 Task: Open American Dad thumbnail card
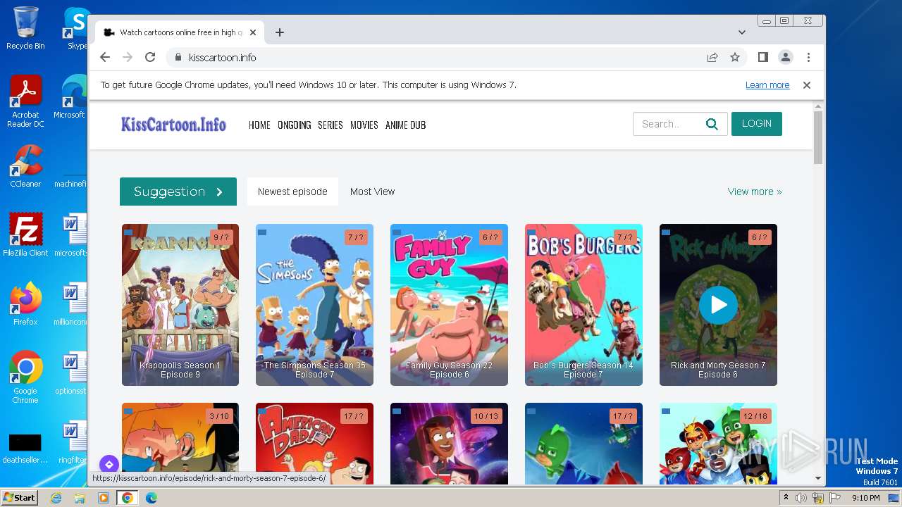pyautogui.click(x=315, y=444)
